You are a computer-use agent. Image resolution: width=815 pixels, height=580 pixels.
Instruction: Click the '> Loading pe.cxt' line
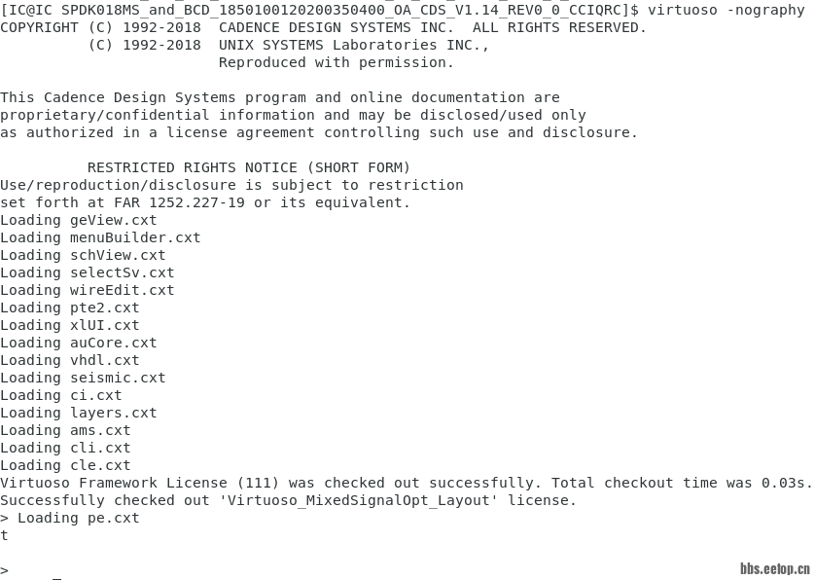[x=70, y=518]
